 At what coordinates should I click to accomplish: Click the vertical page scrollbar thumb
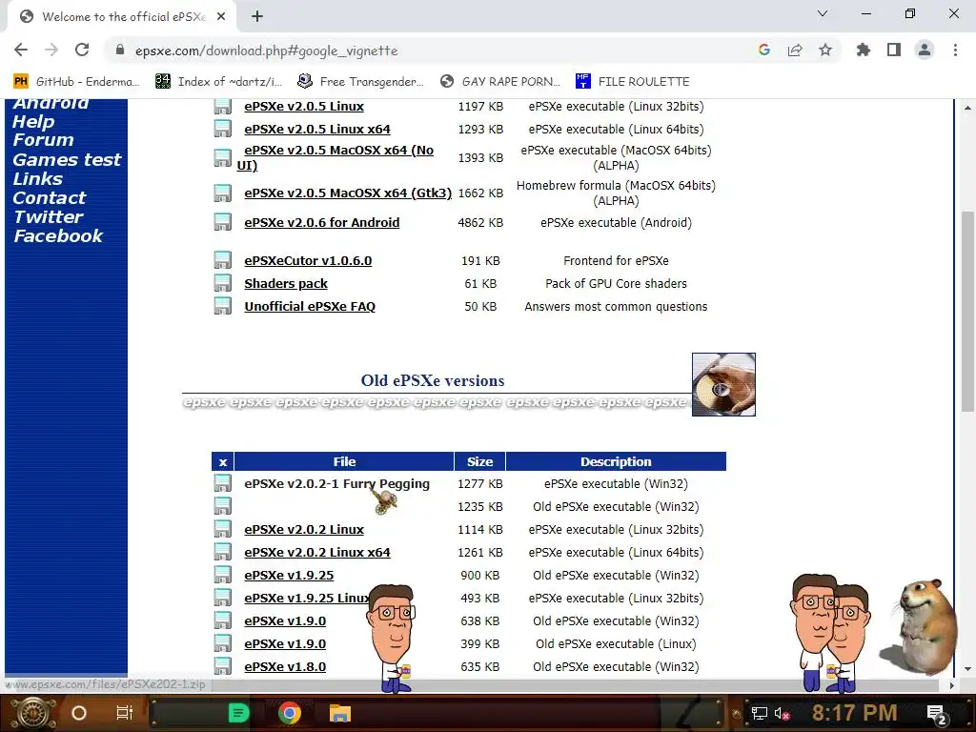(967, 312)
